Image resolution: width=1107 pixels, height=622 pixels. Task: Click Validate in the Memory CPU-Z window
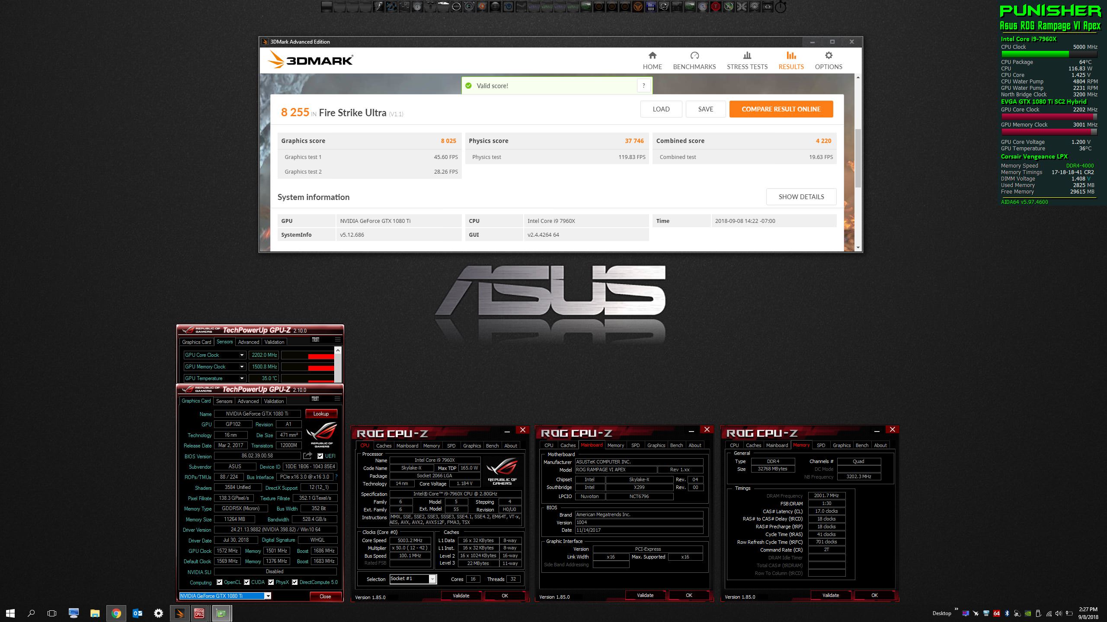[830, 595]
